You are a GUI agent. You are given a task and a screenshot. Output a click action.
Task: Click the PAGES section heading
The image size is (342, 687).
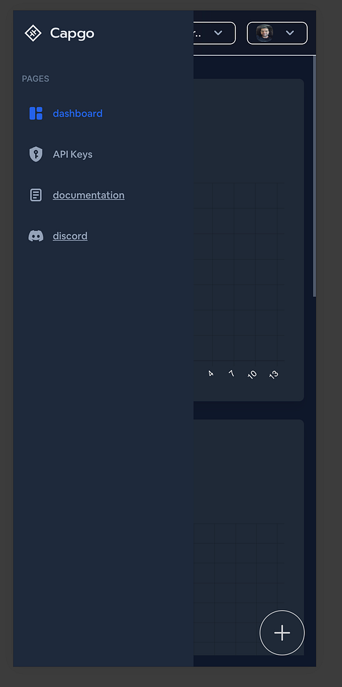(x=36, y=79)
